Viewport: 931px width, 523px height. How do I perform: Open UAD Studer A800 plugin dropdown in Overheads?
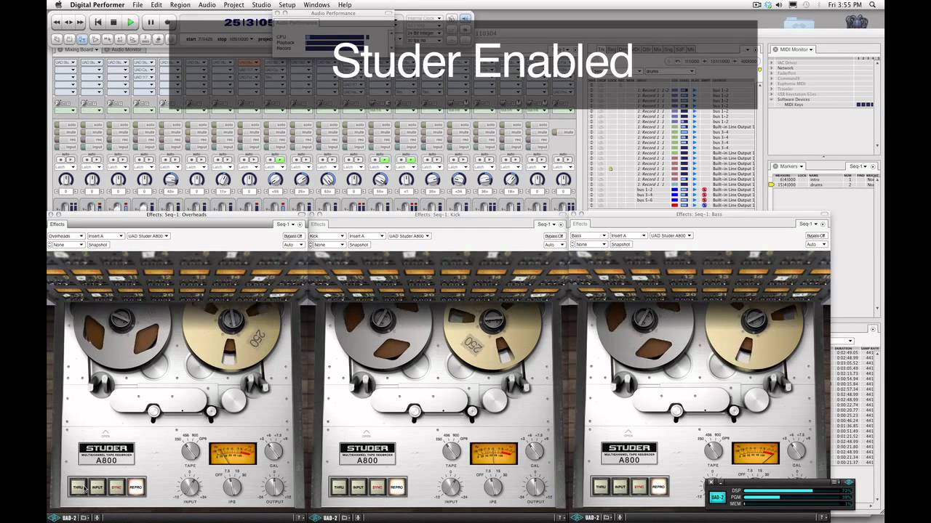[148, 236]
